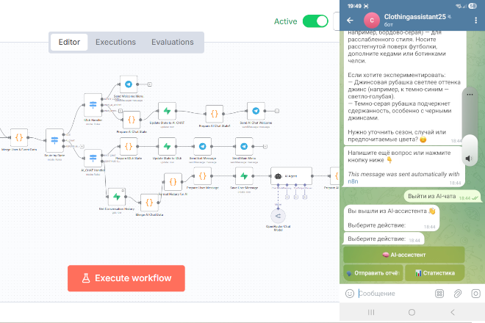Tap the Android back navigation button
The image size is (485, 323).
coord(453,313)
